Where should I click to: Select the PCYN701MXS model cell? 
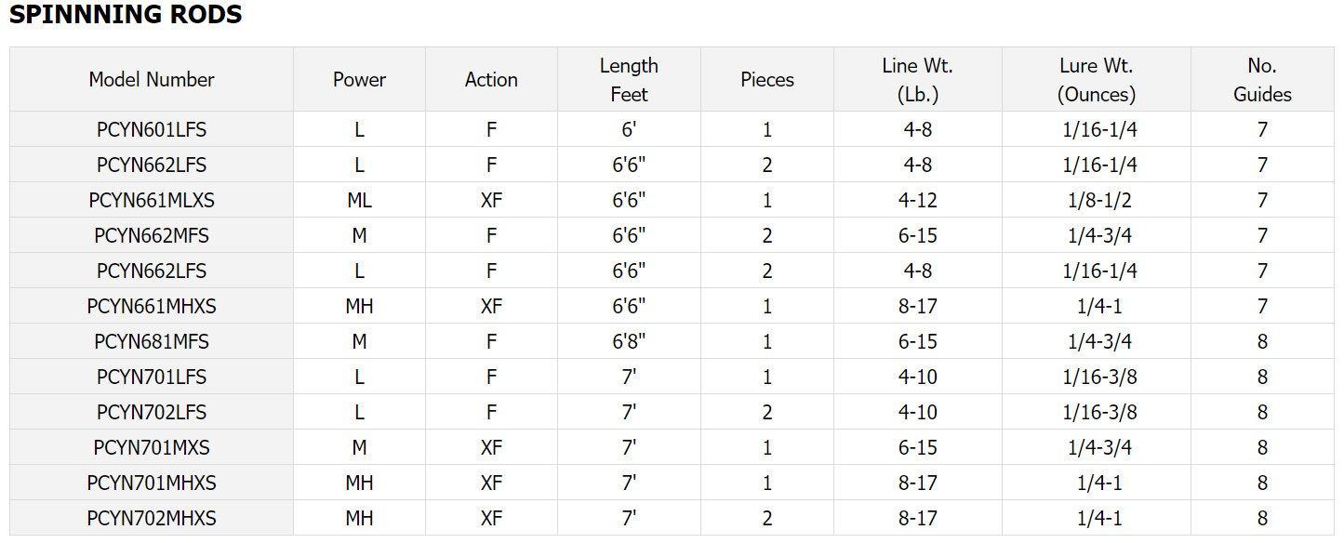click(152, 448)
